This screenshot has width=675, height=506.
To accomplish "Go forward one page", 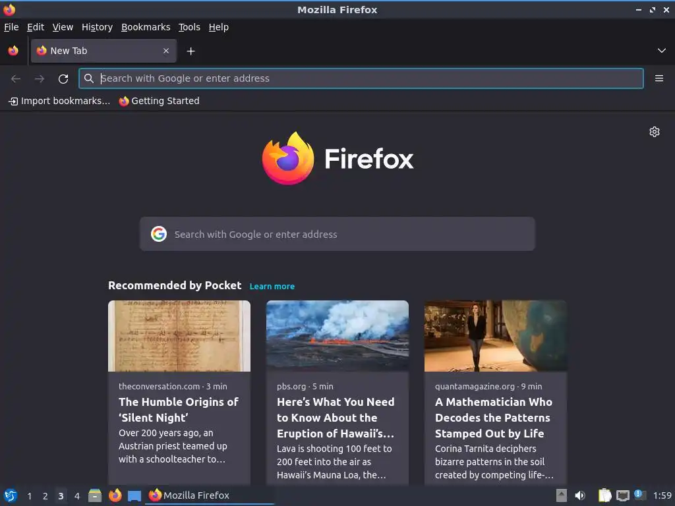I will 40,79.
